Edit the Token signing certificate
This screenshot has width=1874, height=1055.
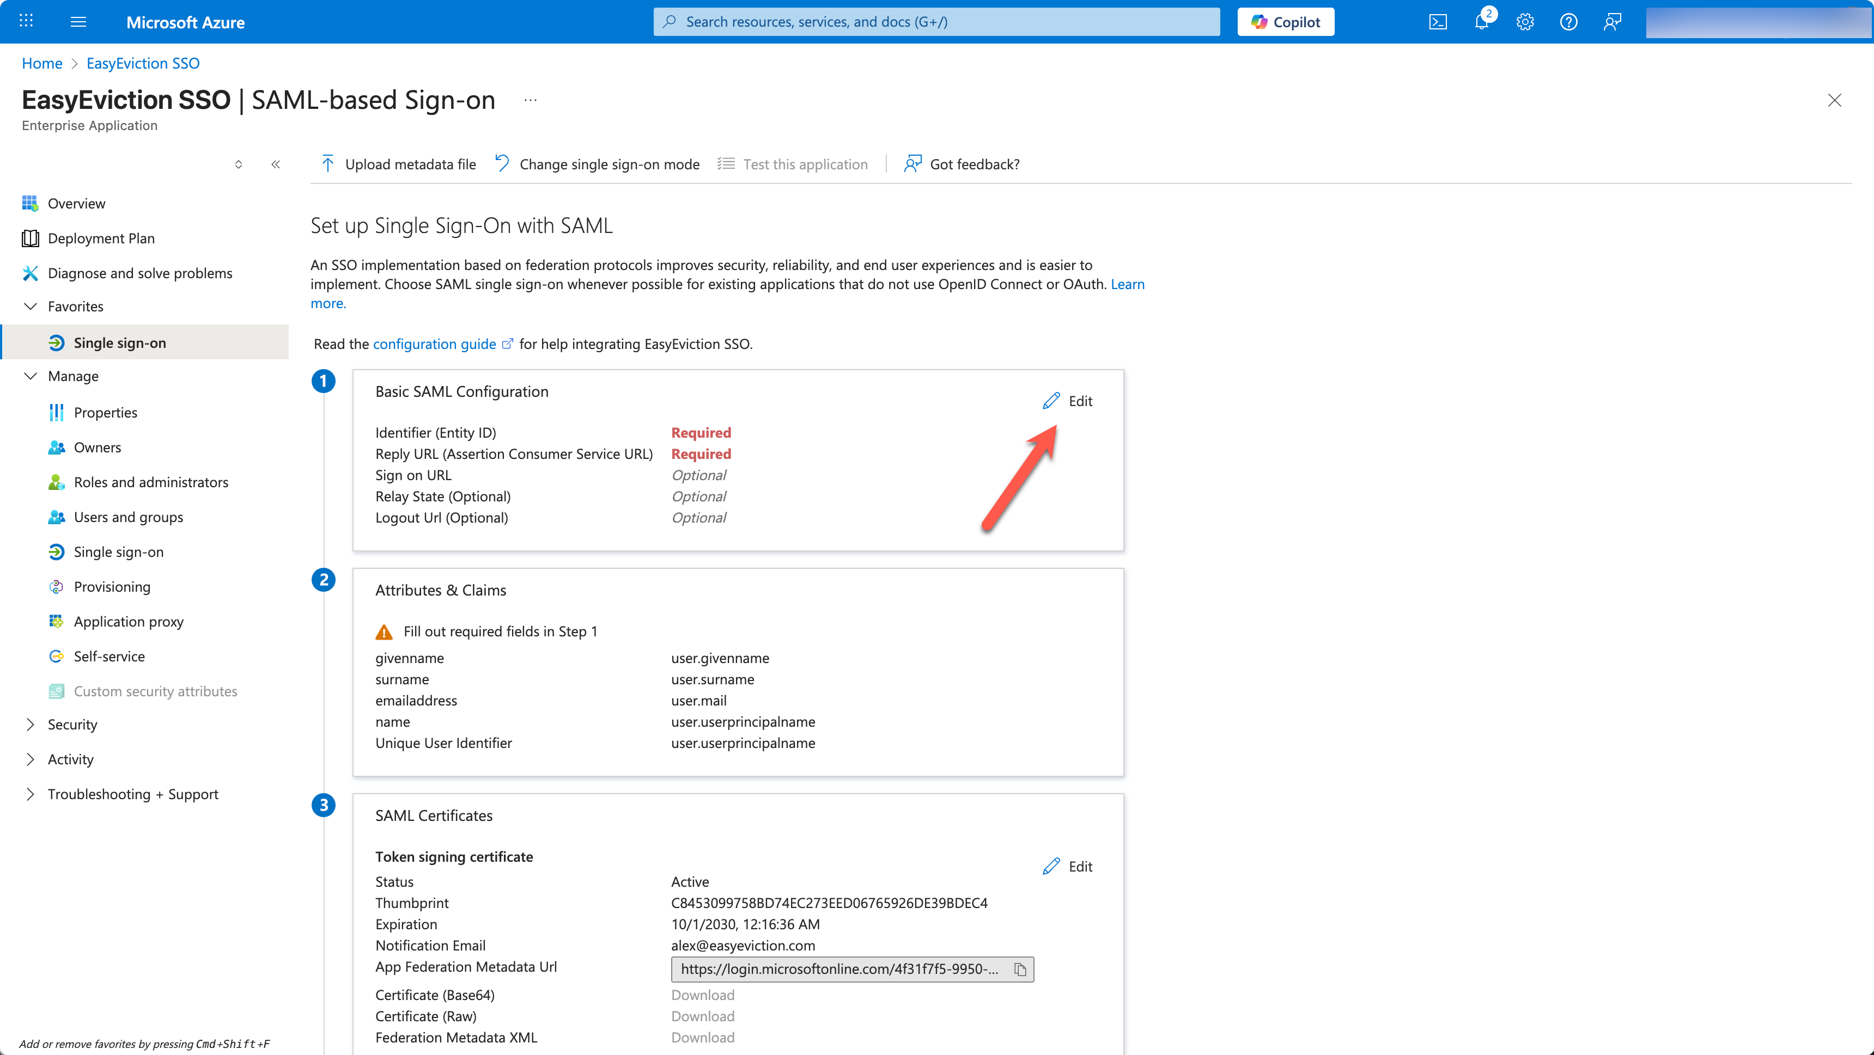pos(1068,866)
